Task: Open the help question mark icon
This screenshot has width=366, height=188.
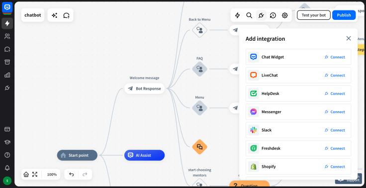Action: pyautogui.click(x=7, y=155)
